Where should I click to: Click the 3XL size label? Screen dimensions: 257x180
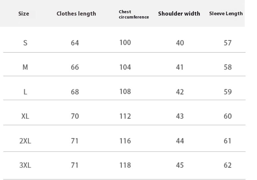(x=25, y=165)
